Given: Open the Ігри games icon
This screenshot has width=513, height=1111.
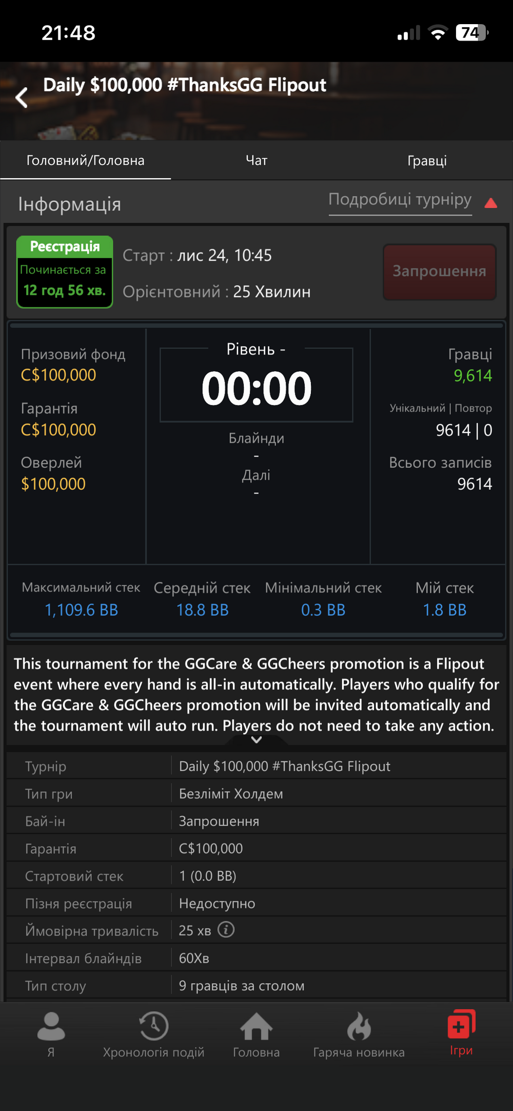Looking at the screenshot, I should 461,1025.
